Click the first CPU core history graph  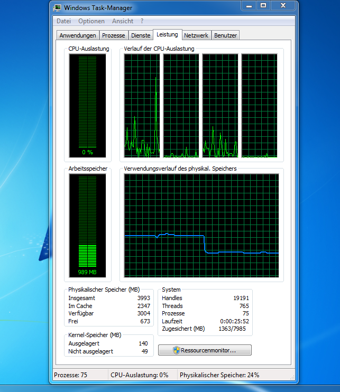[142, 106]
